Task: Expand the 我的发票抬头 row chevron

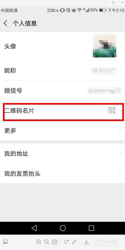Action: (120, 173)
